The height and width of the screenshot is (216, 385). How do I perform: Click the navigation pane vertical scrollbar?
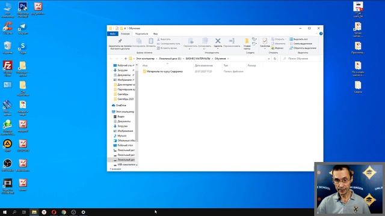137,106
